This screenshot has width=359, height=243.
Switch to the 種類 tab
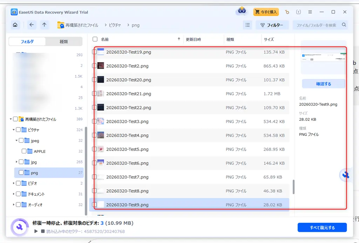pos(63,41)
